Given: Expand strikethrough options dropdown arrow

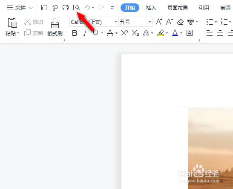Looking at the screenshot, I should 117,33.
